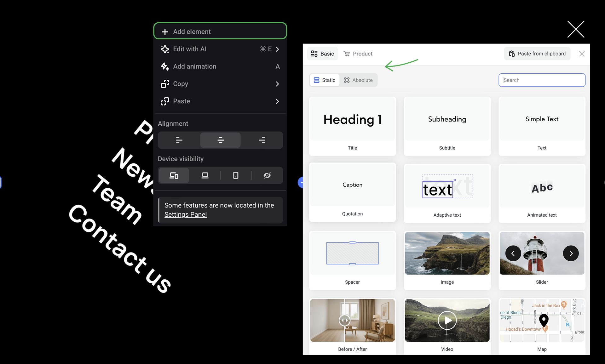Show on desktop only icon
The height and width of the screenshot is (364, 605).
(205, 175)
